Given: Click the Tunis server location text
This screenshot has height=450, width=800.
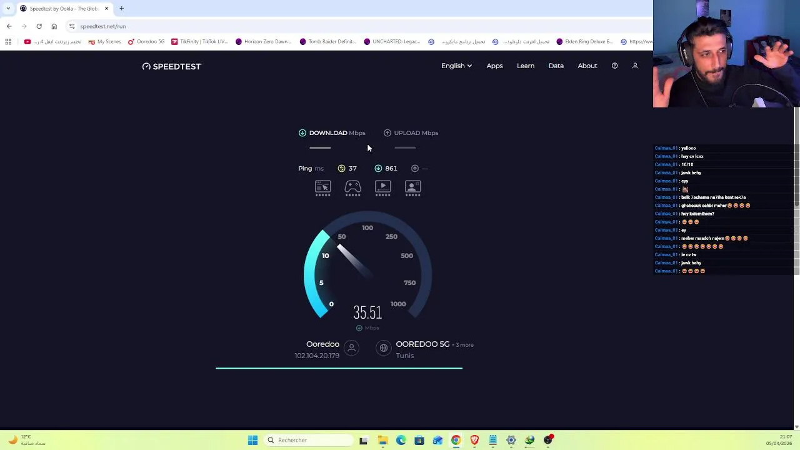Looking at the screenshot, I should tap(405, 356).
